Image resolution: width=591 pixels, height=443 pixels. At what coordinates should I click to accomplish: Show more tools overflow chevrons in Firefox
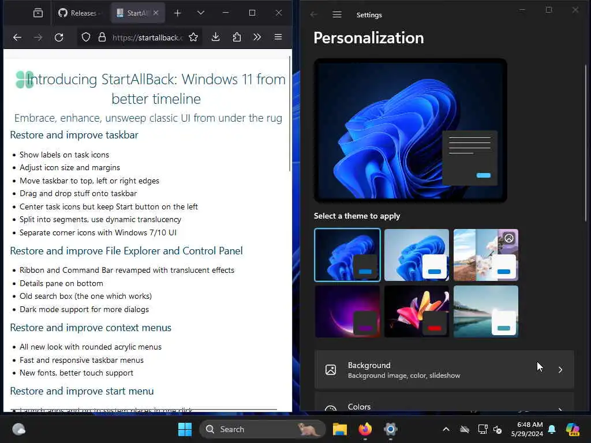[x=257, y=37]
